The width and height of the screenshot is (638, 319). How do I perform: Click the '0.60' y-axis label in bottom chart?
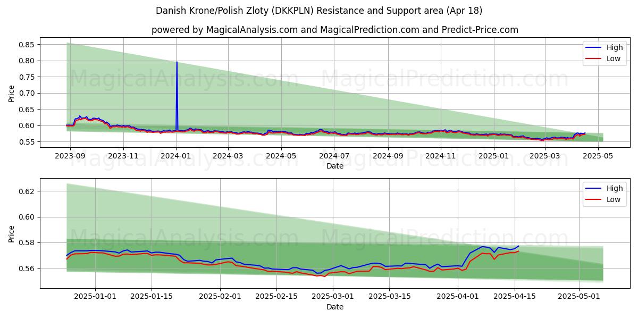[x=26, y=217]
